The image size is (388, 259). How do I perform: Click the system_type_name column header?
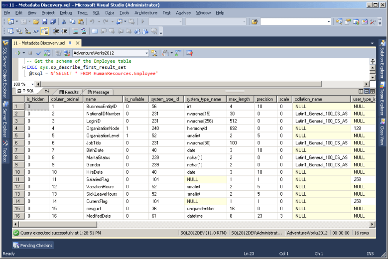pyautogui.click(x=205, y=99)
